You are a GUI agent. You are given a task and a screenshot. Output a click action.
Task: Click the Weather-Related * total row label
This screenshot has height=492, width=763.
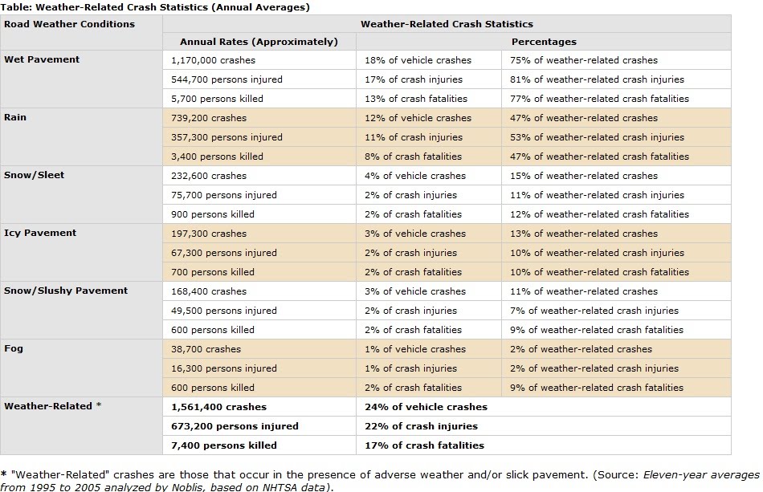[53, 406]
